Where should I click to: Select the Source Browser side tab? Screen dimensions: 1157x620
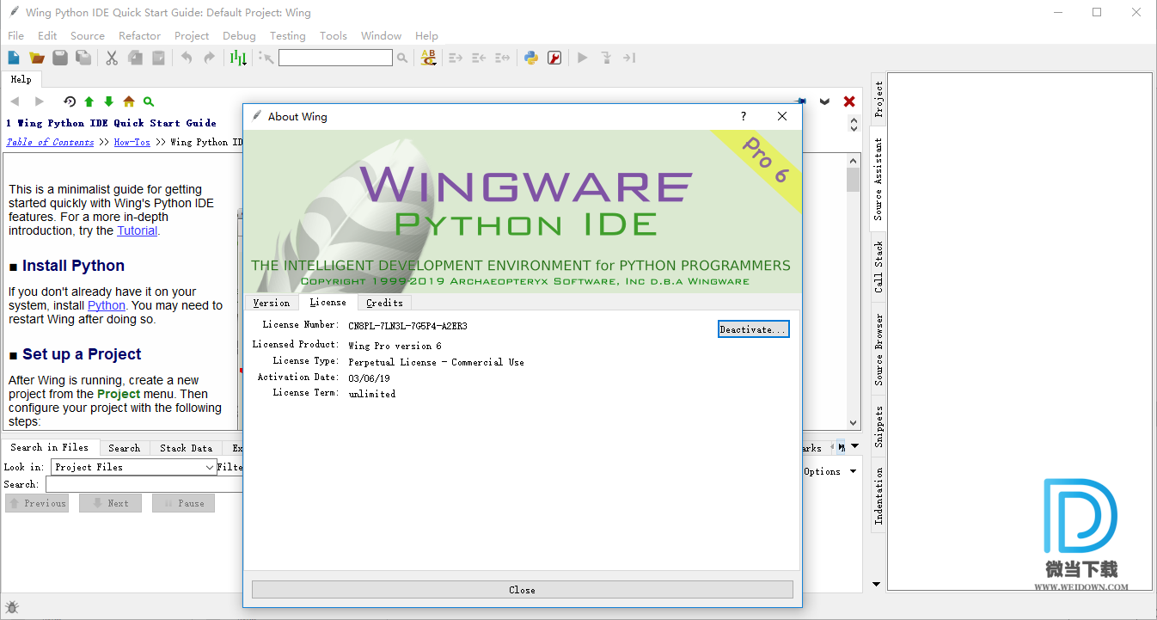[x=878, y=349]
